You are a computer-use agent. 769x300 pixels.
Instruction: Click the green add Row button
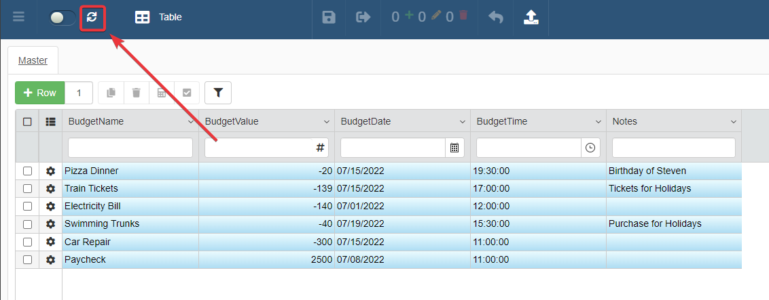click(x=40, y=93)
